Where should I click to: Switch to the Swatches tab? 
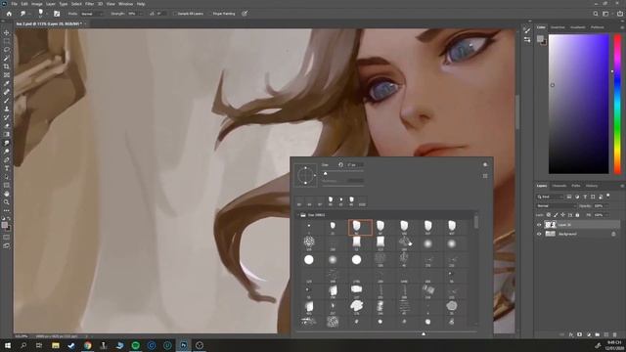pyautogui.click(x=558, y=27)
